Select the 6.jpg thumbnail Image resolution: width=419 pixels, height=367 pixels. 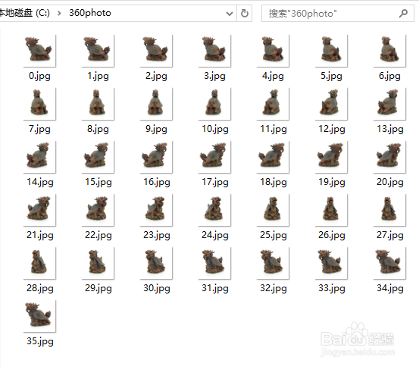tap(389, 51)
